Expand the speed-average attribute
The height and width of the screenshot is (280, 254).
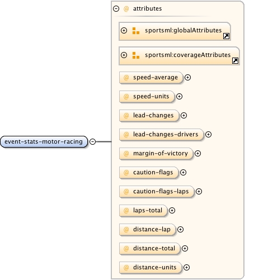point(187,77)
